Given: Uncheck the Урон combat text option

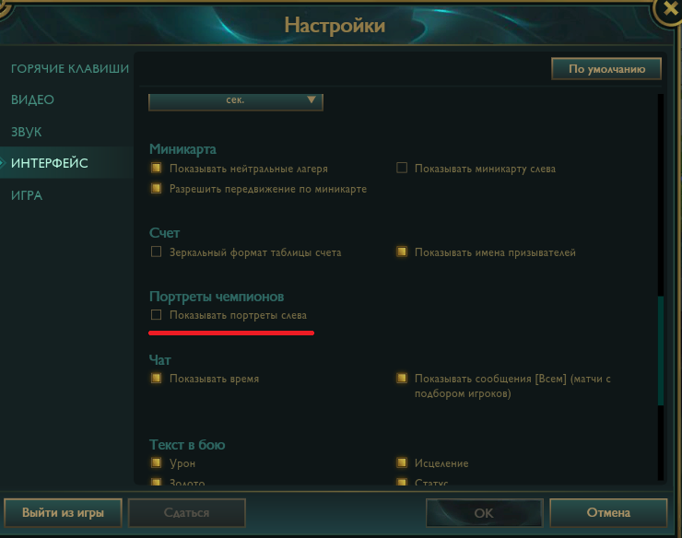Looking at the screenshot, I should click(x=156, y=462).
